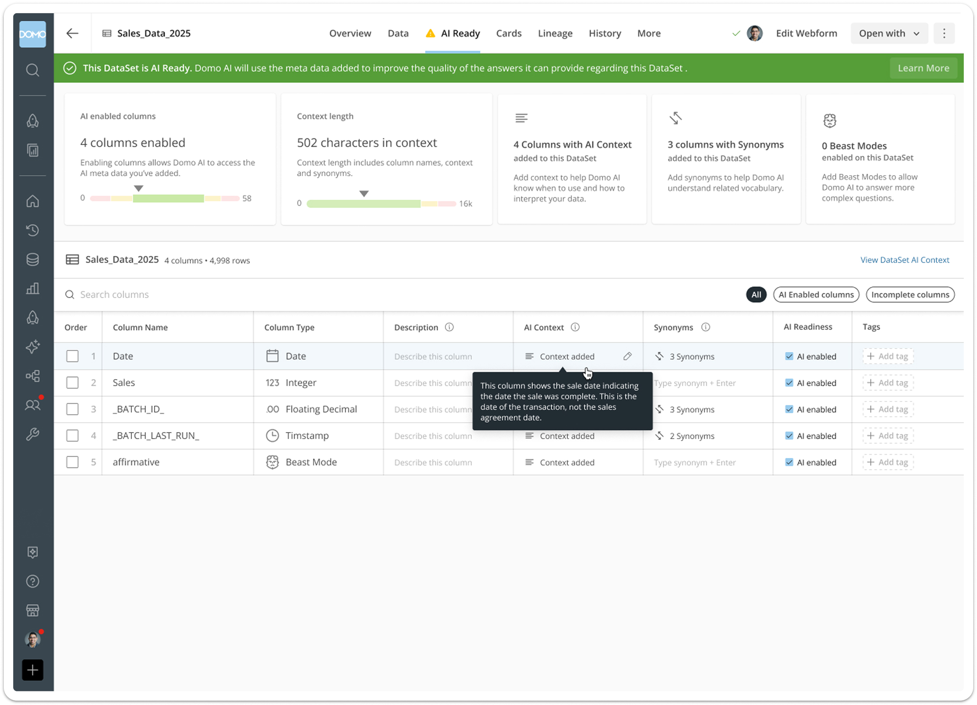The width and height of the screenshot is (977, 705).
Task: Click the Synonyms info icon
Action: (705, 327)
